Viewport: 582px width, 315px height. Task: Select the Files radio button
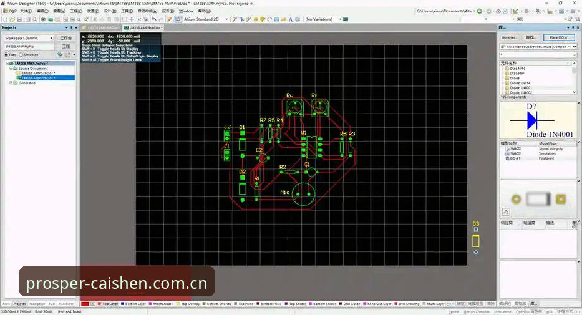pyautogui.click(x=6, y=55)
